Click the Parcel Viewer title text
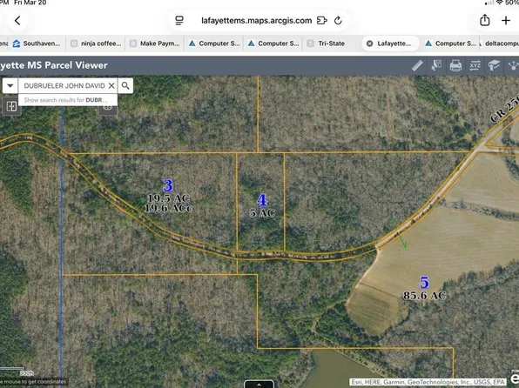Screen dimensions: 519x388 [54, 65]
